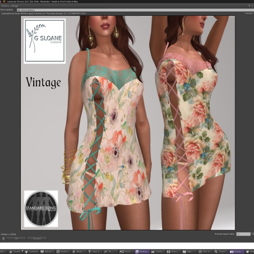Click the help question mark icon
Screen dimensions: 254x254
[x=249, y=6]
